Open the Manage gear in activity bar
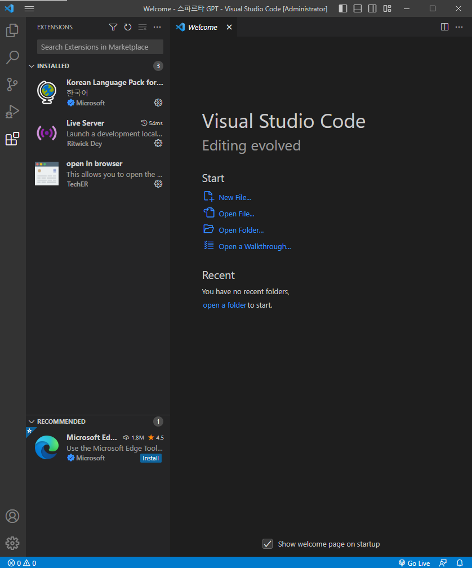472x568 pixels. coord(12,543)
